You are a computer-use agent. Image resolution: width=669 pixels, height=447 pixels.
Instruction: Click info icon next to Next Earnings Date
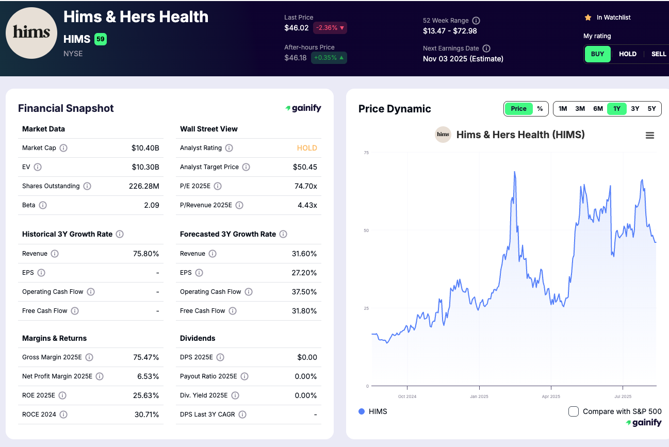coord(486,48)
